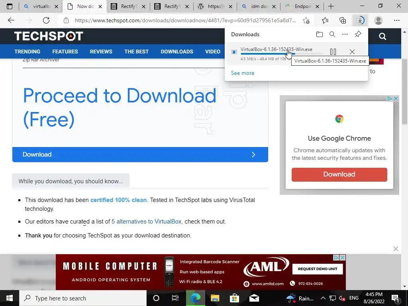Click the weather Rain widget

[x=300, y=298]
